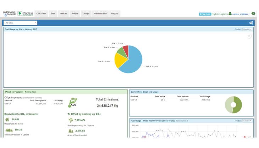Select the yellow Site 3 pie slice

pyautogui.click(x=120, y=60)
